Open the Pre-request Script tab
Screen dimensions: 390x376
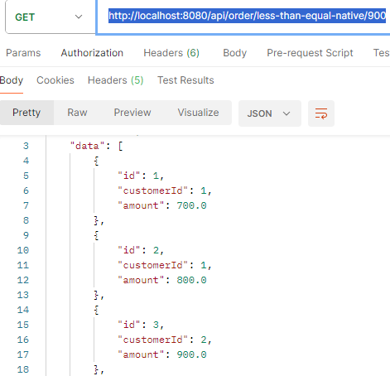click(x=310, y=53)
